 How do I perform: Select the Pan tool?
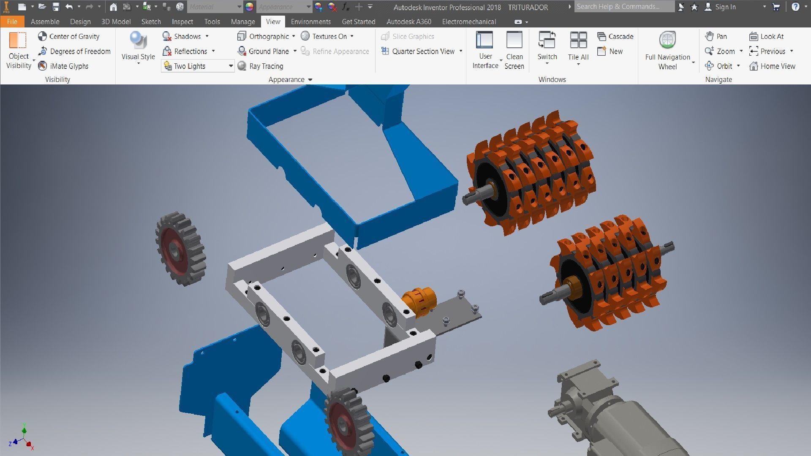pos(716,36)
